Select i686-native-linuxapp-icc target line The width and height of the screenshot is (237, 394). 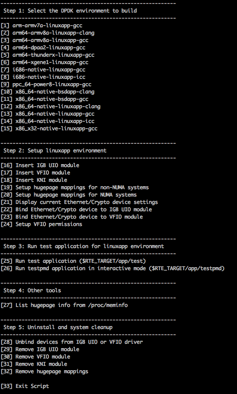(43, 77)
